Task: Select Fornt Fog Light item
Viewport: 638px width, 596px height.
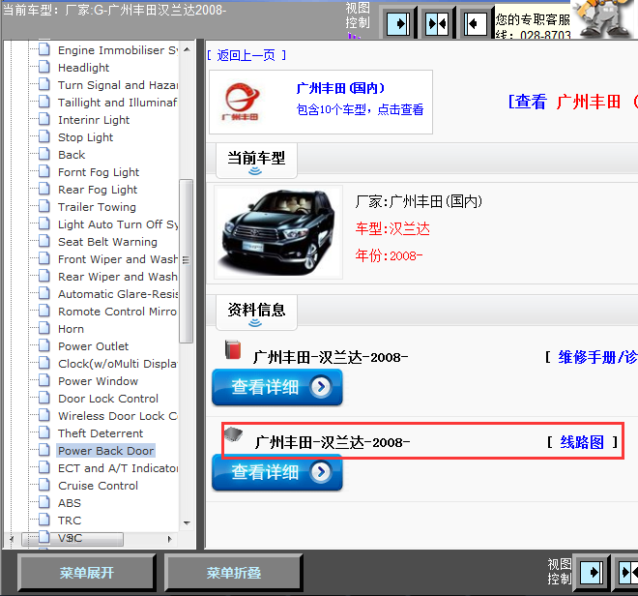Action: pyautogui.click(x=99, y=172)
